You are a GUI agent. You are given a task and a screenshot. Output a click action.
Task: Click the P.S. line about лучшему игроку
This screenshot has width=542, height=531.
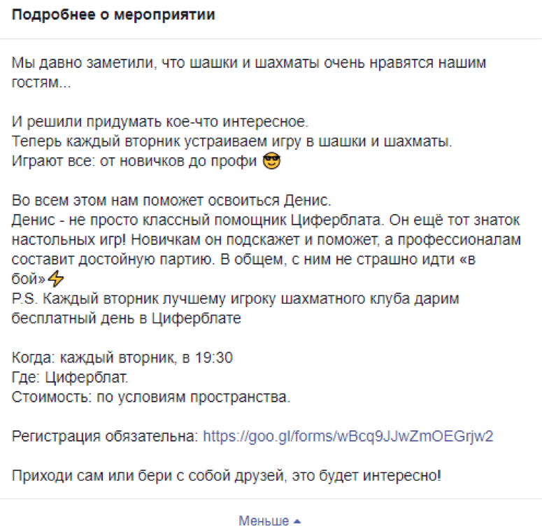236,299
